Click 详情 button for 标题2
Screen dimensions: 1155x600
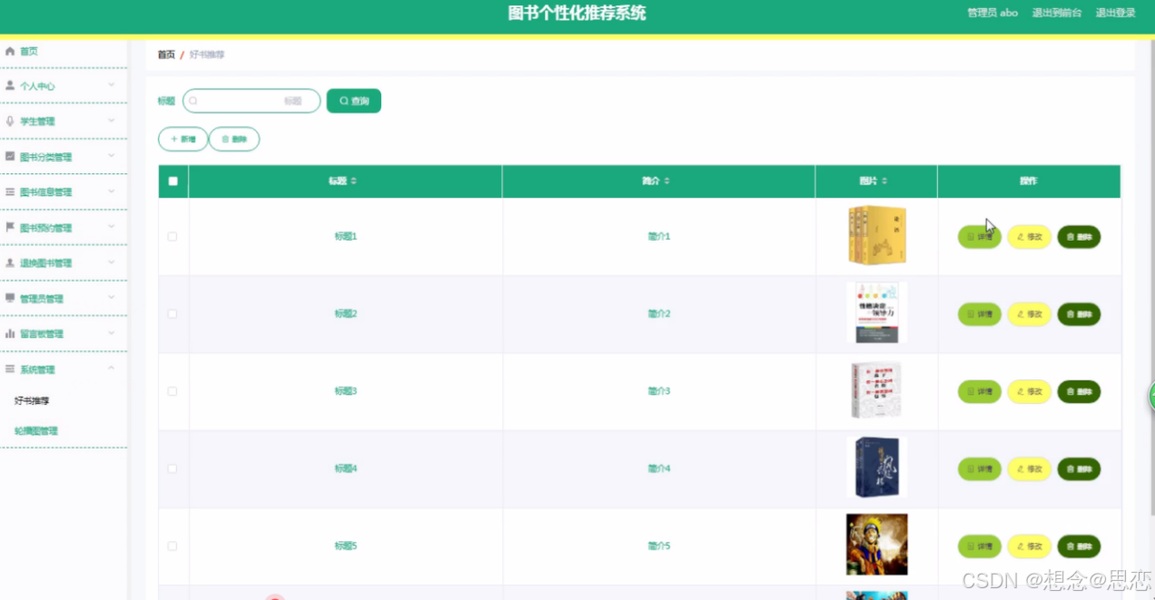(x=980, y=314)
